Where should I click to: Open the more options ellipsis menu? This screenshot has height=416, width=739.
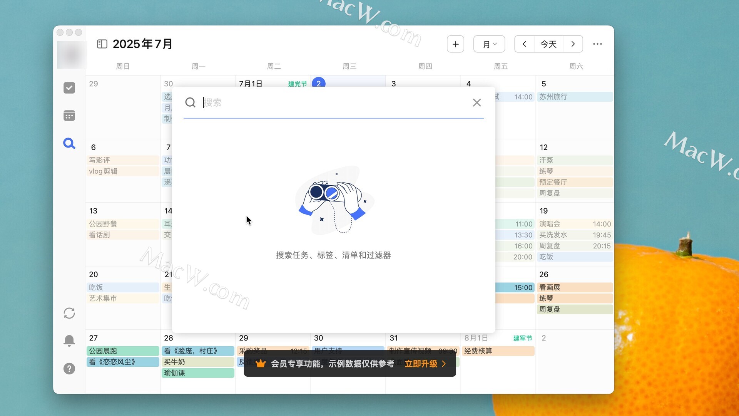pos(597,44)
